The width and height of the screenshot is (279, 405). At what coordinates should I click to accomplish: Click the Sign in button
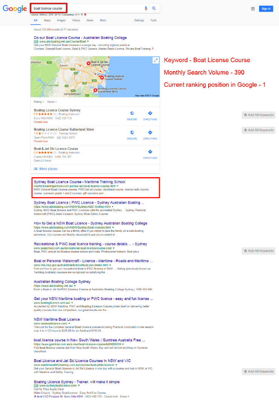[266, 9]
